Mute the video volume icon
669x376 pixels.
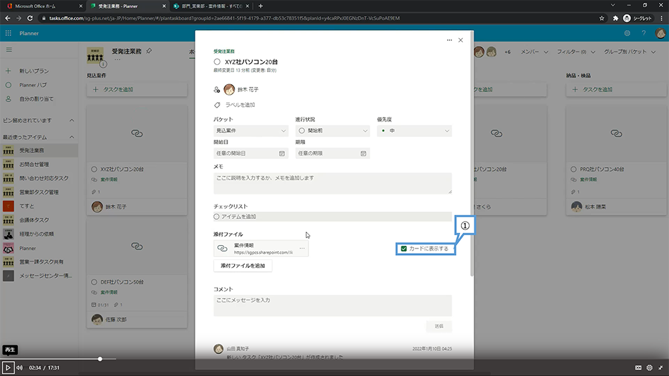[19, 367]
